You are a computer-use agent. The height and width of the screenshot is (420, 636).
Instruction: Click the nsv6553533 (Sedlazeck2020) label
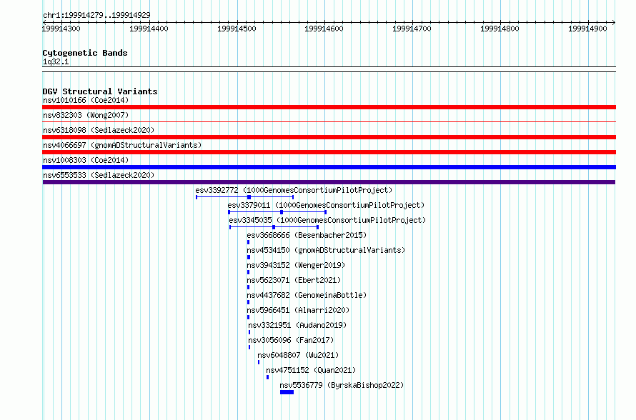[99, 175]
